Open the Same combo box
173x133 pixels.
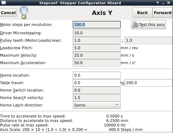(97, 105)
